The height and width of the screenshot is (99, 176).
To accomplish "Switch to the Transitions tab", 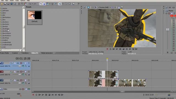I will coord(25,53).
